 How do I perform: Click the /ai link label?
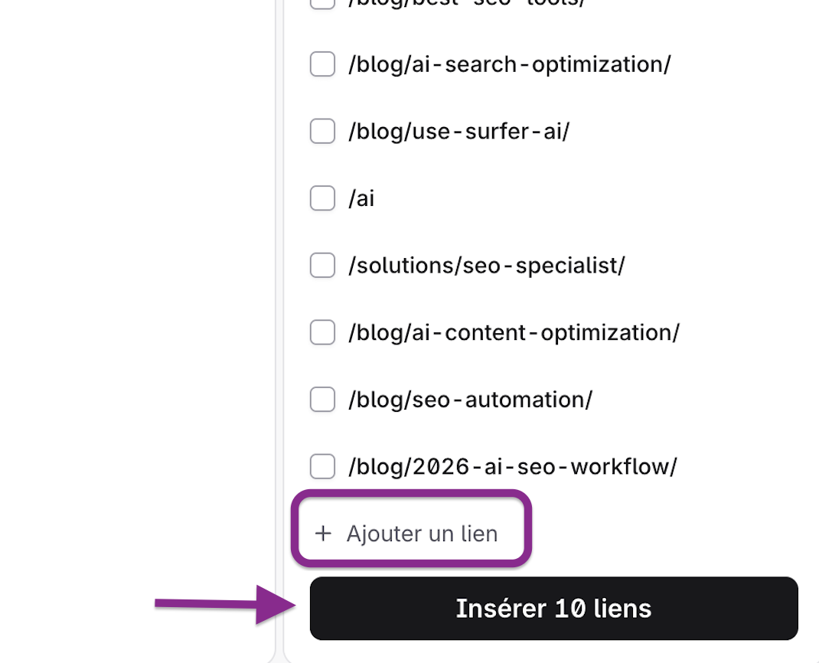click(x=361, y=198)
